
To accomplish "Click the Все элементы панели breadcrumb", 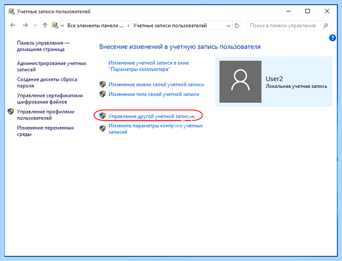I will tap(95, 26).
